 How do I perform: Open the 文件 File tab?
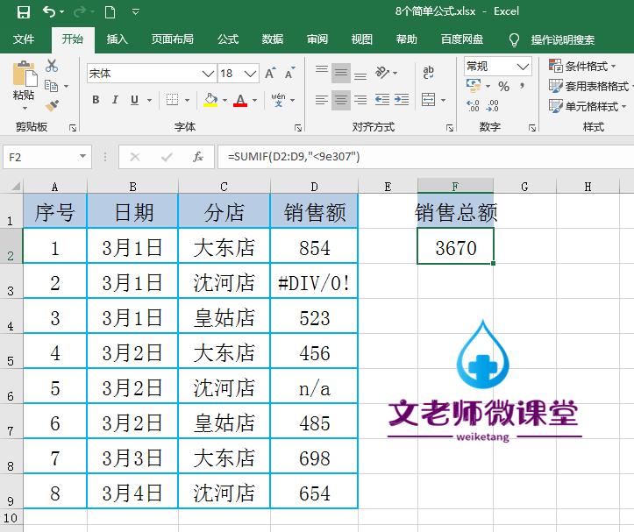[24, 39]
